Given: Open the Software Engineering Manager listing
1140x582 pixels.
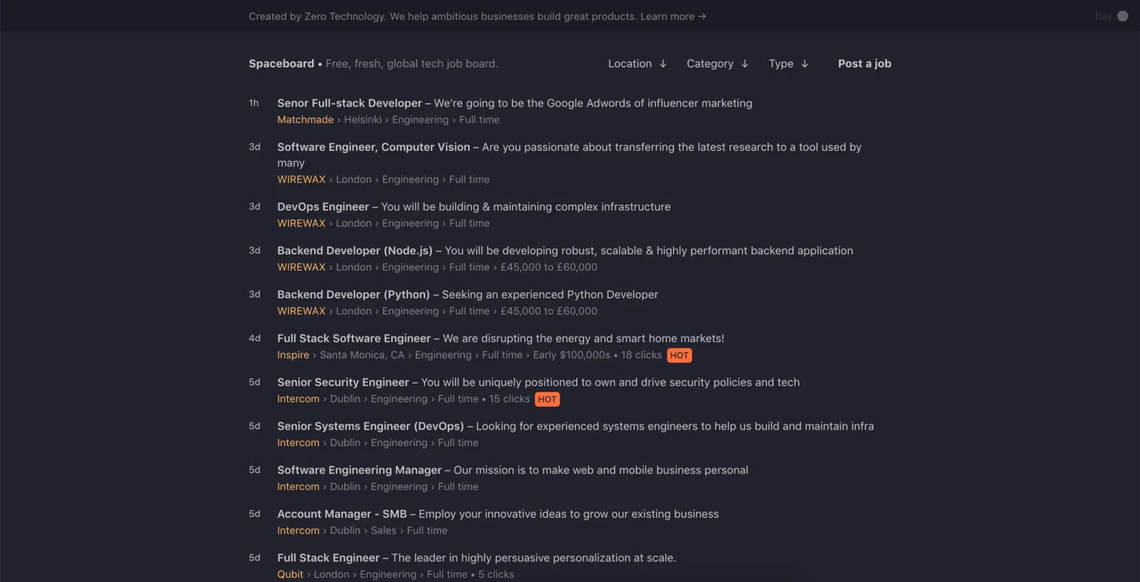Looking at the screenshot, I should (359, 470).
